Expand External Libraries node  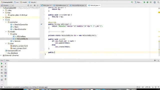tap(1, 55)
